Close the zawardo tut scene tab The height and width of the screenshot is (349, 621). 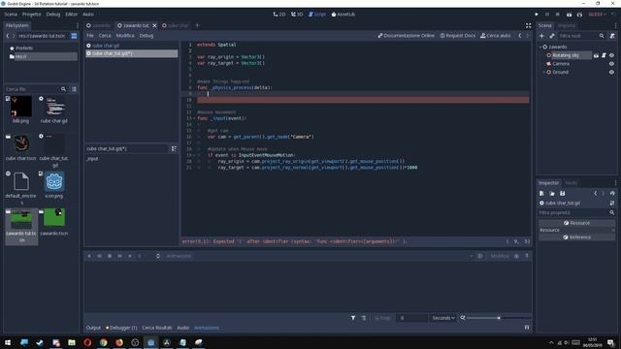tap(154, 25)
